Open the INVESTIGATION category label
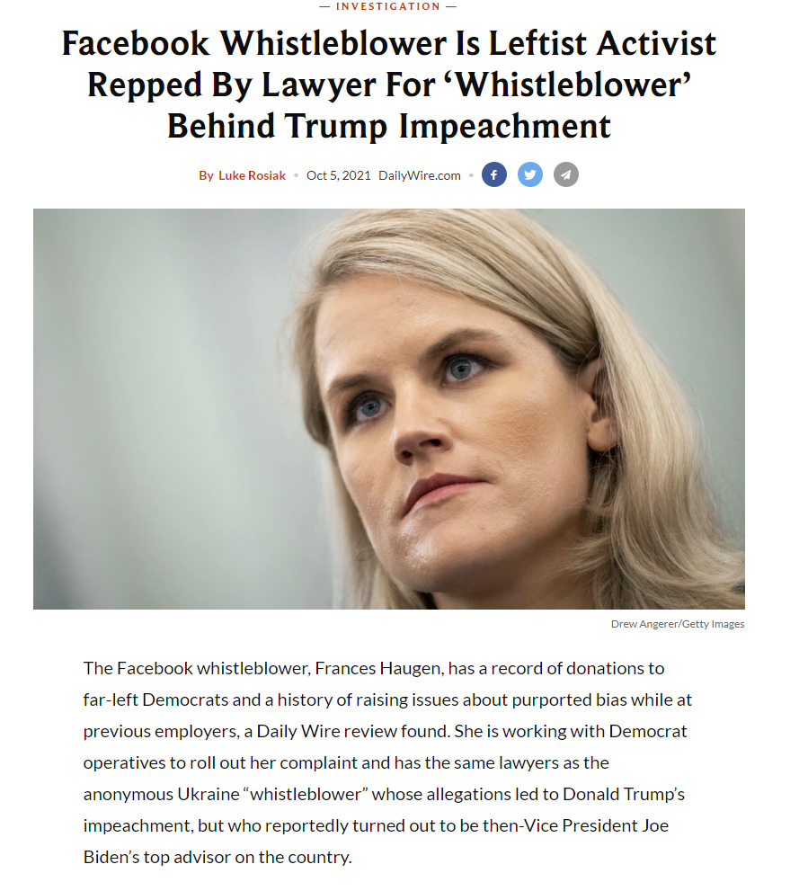Image resolution: width=799 pixels, height=891 pixels. pos(388,6)
